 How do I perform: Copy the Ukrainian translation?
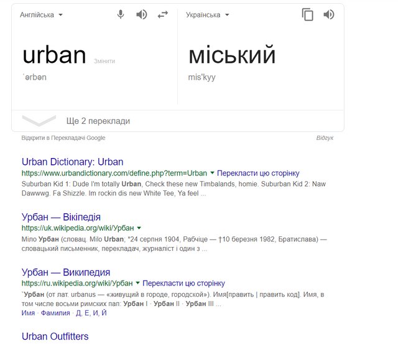pyautogui.click(x=308, y=15)
